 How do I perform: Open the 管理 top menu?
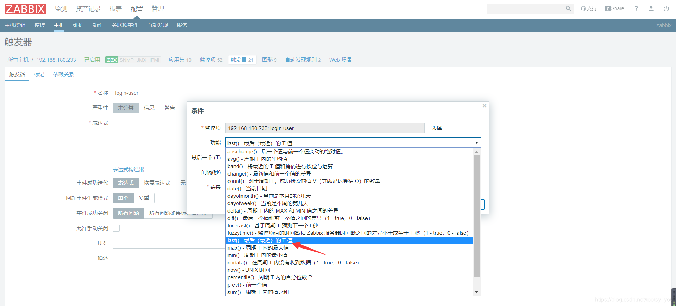[x=158, y=9]
